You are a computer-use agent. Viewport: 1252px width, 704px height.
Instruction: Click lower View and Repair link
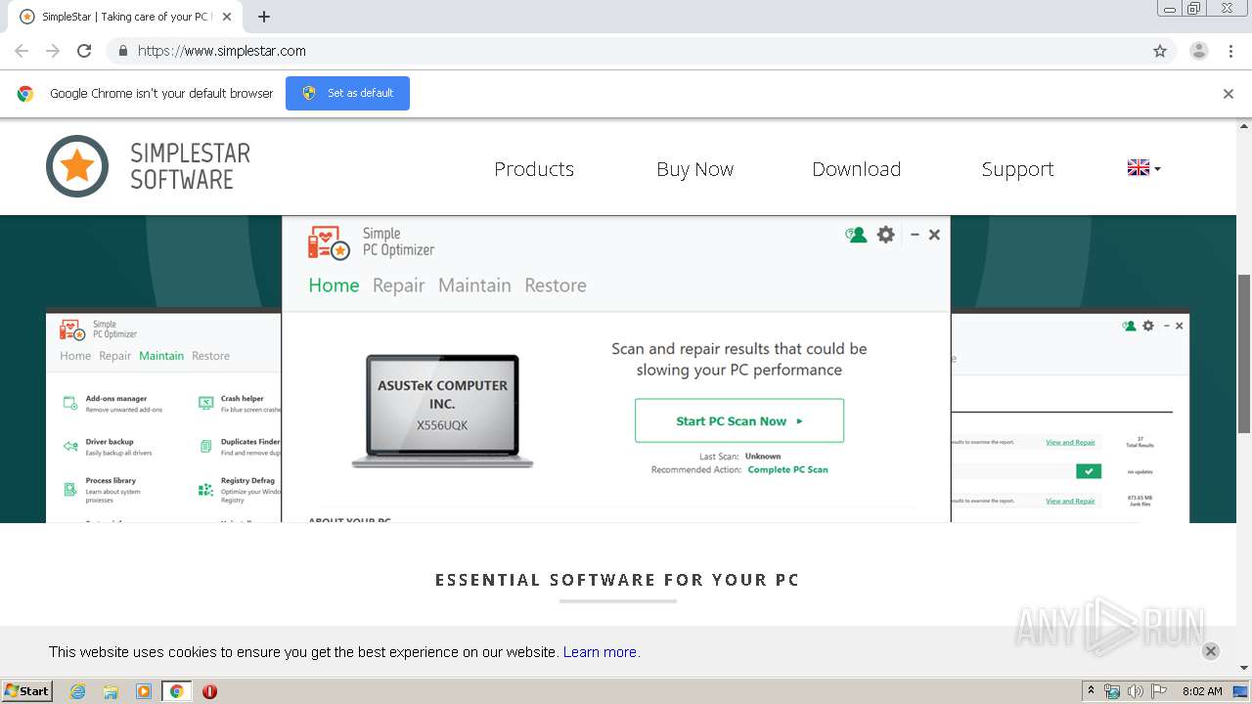[x=1070, y=501]
